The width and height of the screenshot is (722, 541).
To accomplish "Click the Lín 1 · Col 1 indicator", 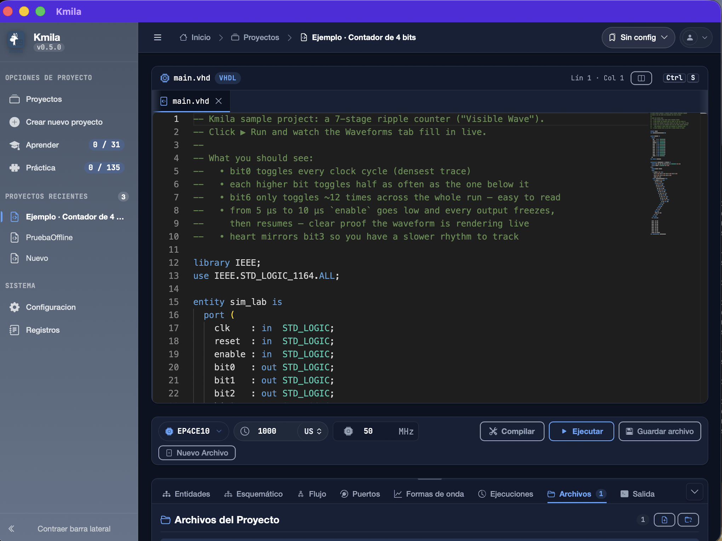I will pos(597,78).
